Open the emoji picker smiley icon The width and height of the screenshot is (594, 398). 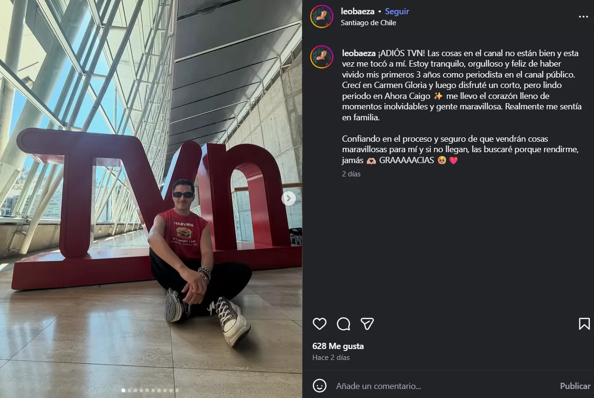320,386
